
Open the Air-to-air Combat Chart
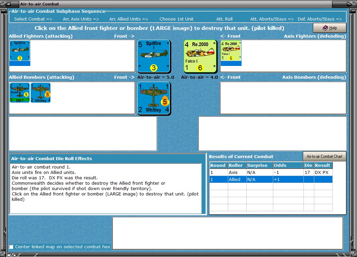(x=324, y=156)
